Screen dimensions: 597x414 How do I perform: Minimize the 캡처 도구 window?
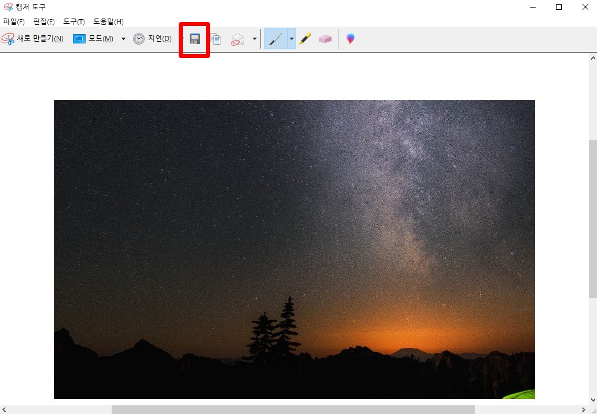coord(533,7)
